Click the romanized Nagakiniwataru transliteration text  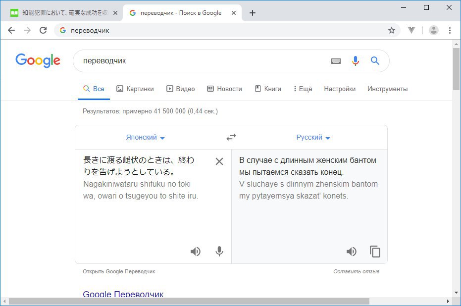[141, 190]
